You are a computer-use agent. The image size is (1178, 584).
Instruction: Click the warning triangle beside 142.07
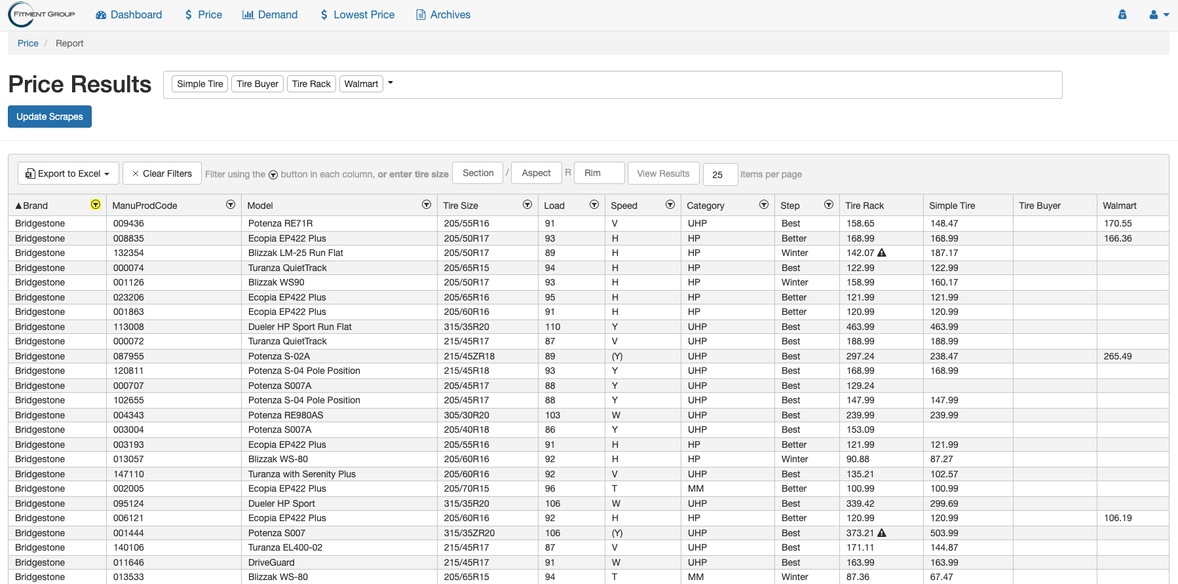[882, 253]
